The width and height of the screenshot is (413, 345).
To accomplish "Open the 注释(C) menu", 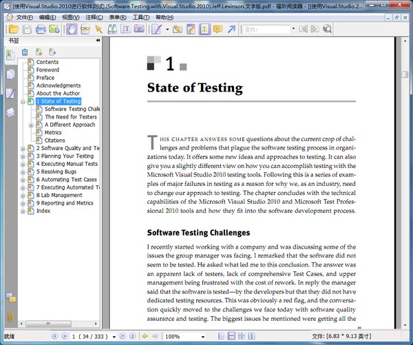I will coord(94,17).
